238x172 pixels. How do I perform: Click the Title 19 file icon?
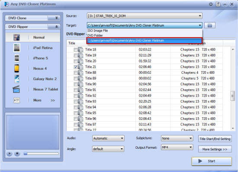click(x=80, y=55)
